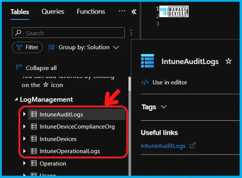Select IntuneDeviceComplianceOrg table name
Image resolution: width=242 pixels, height=178 pixels.
click(x=77, y=127)
